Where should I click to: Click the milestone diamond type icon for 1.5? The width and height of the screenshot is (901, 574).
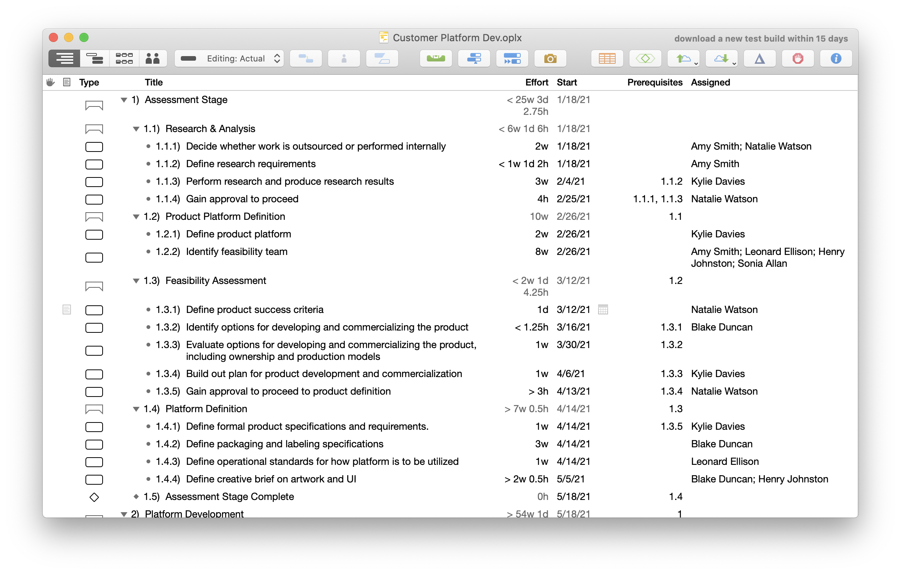(x=94, y=497)
